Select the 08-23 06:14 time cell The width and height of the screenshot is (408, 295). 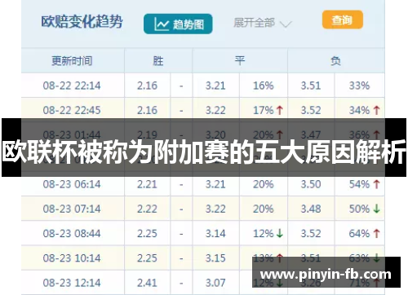(72, 184)
